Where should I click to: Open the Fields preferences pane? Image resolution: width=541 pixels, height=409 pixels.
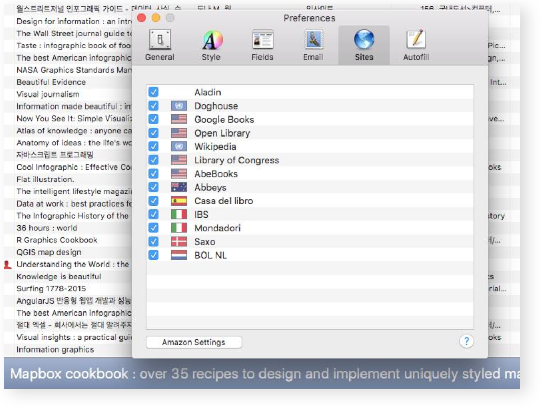(x=262, y=45)
